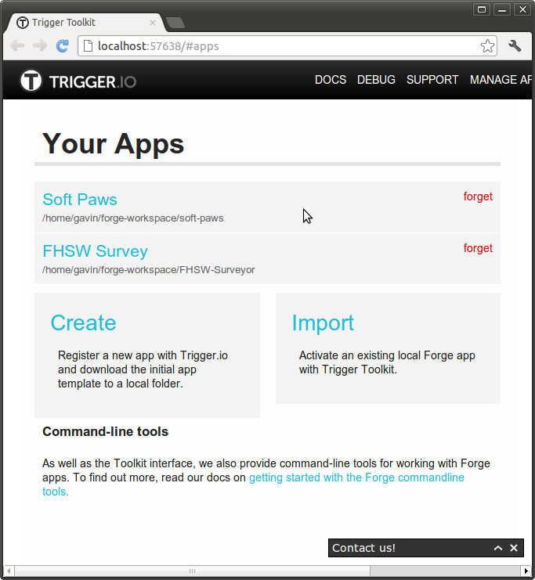
Task: Click the browser forward arrow
Action: [40, 46]
